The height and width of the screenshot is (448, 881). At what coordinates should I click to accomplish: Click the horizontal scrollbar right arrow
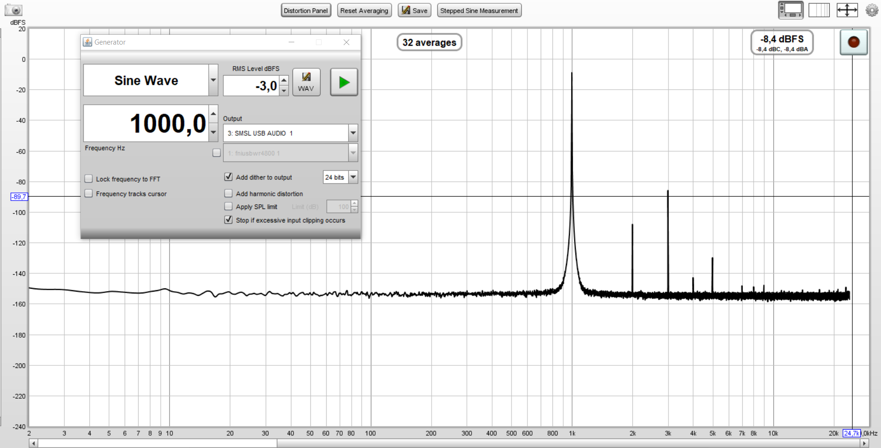(x=864, y=443)
